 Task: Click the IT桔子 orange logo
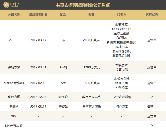tap(11, 5)
